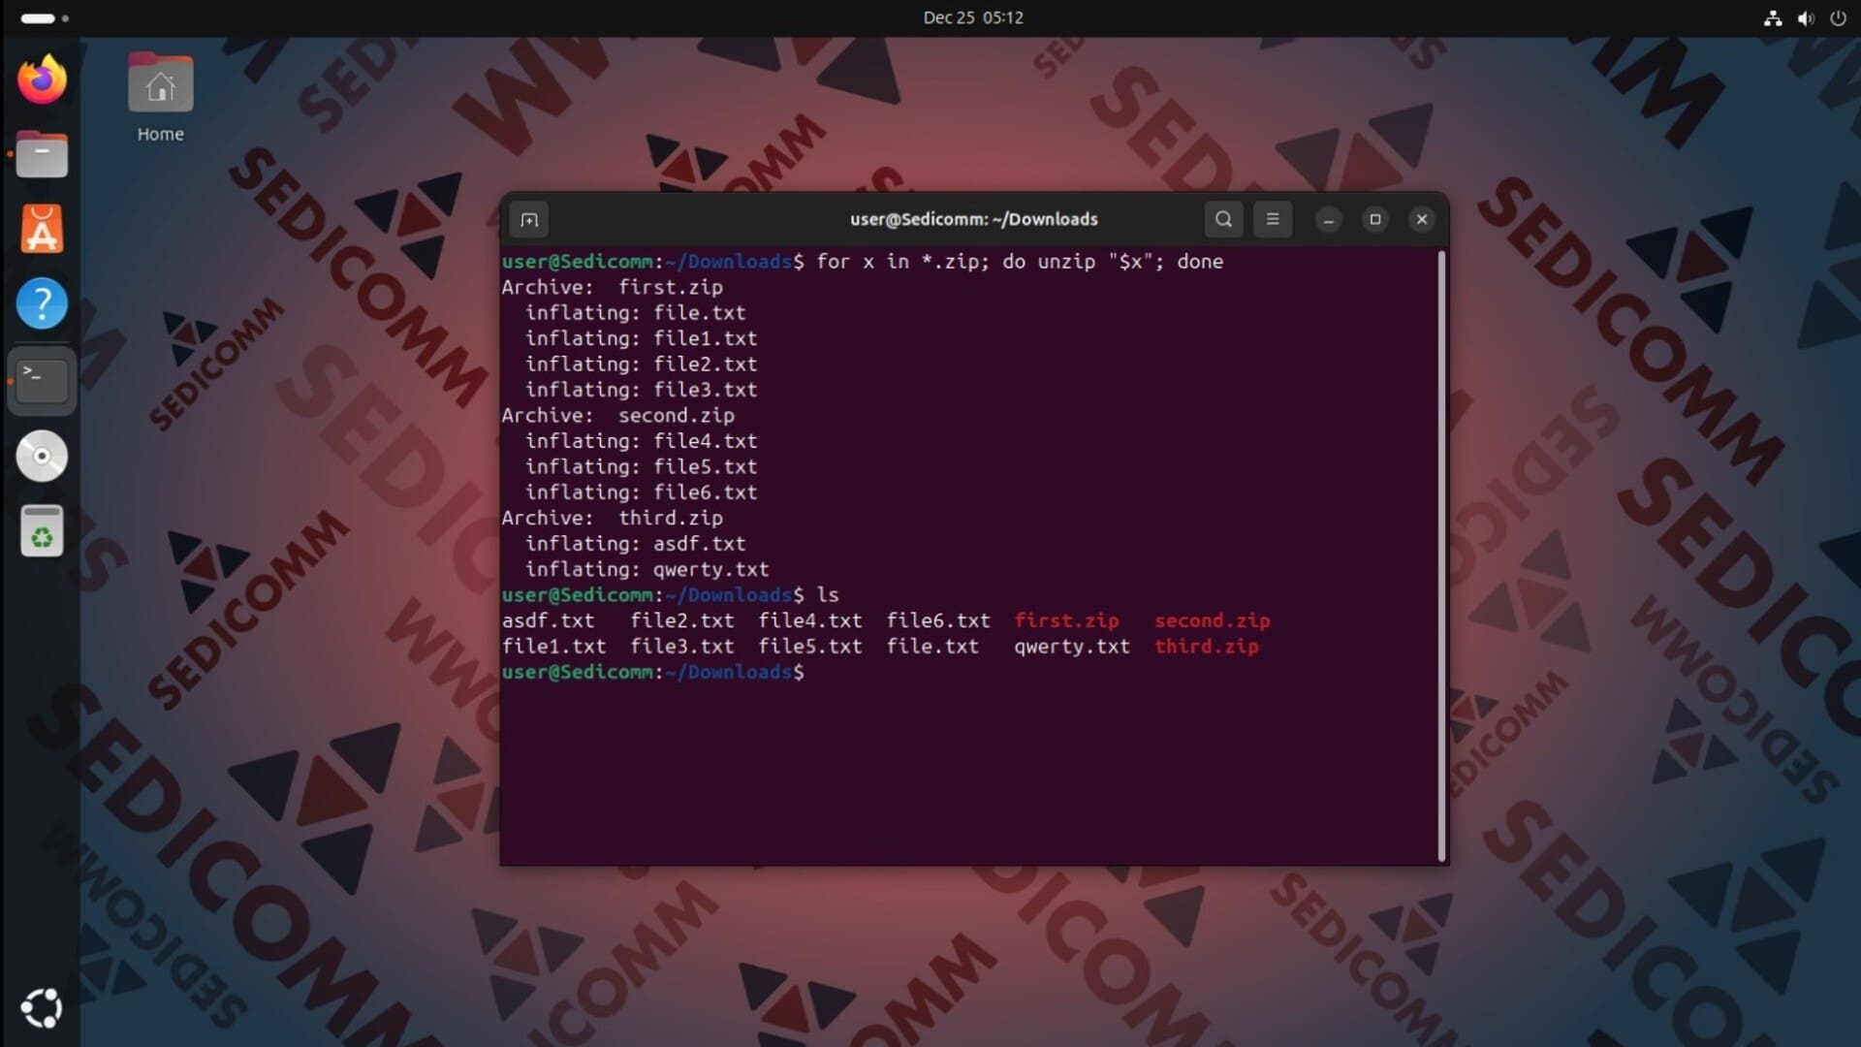Open new tab in terminal

tap(529, 220)
